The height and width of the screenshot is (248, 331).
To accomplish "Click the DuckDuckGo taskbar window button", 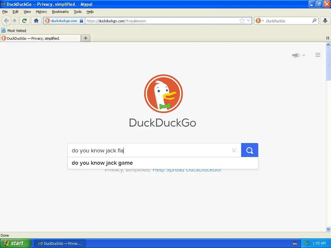I will 60,243.
